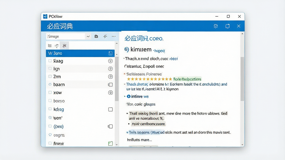This screenshot has width=285, height=160.
Task: Expand the search box dropdown arrow
Action: (88, 36)
